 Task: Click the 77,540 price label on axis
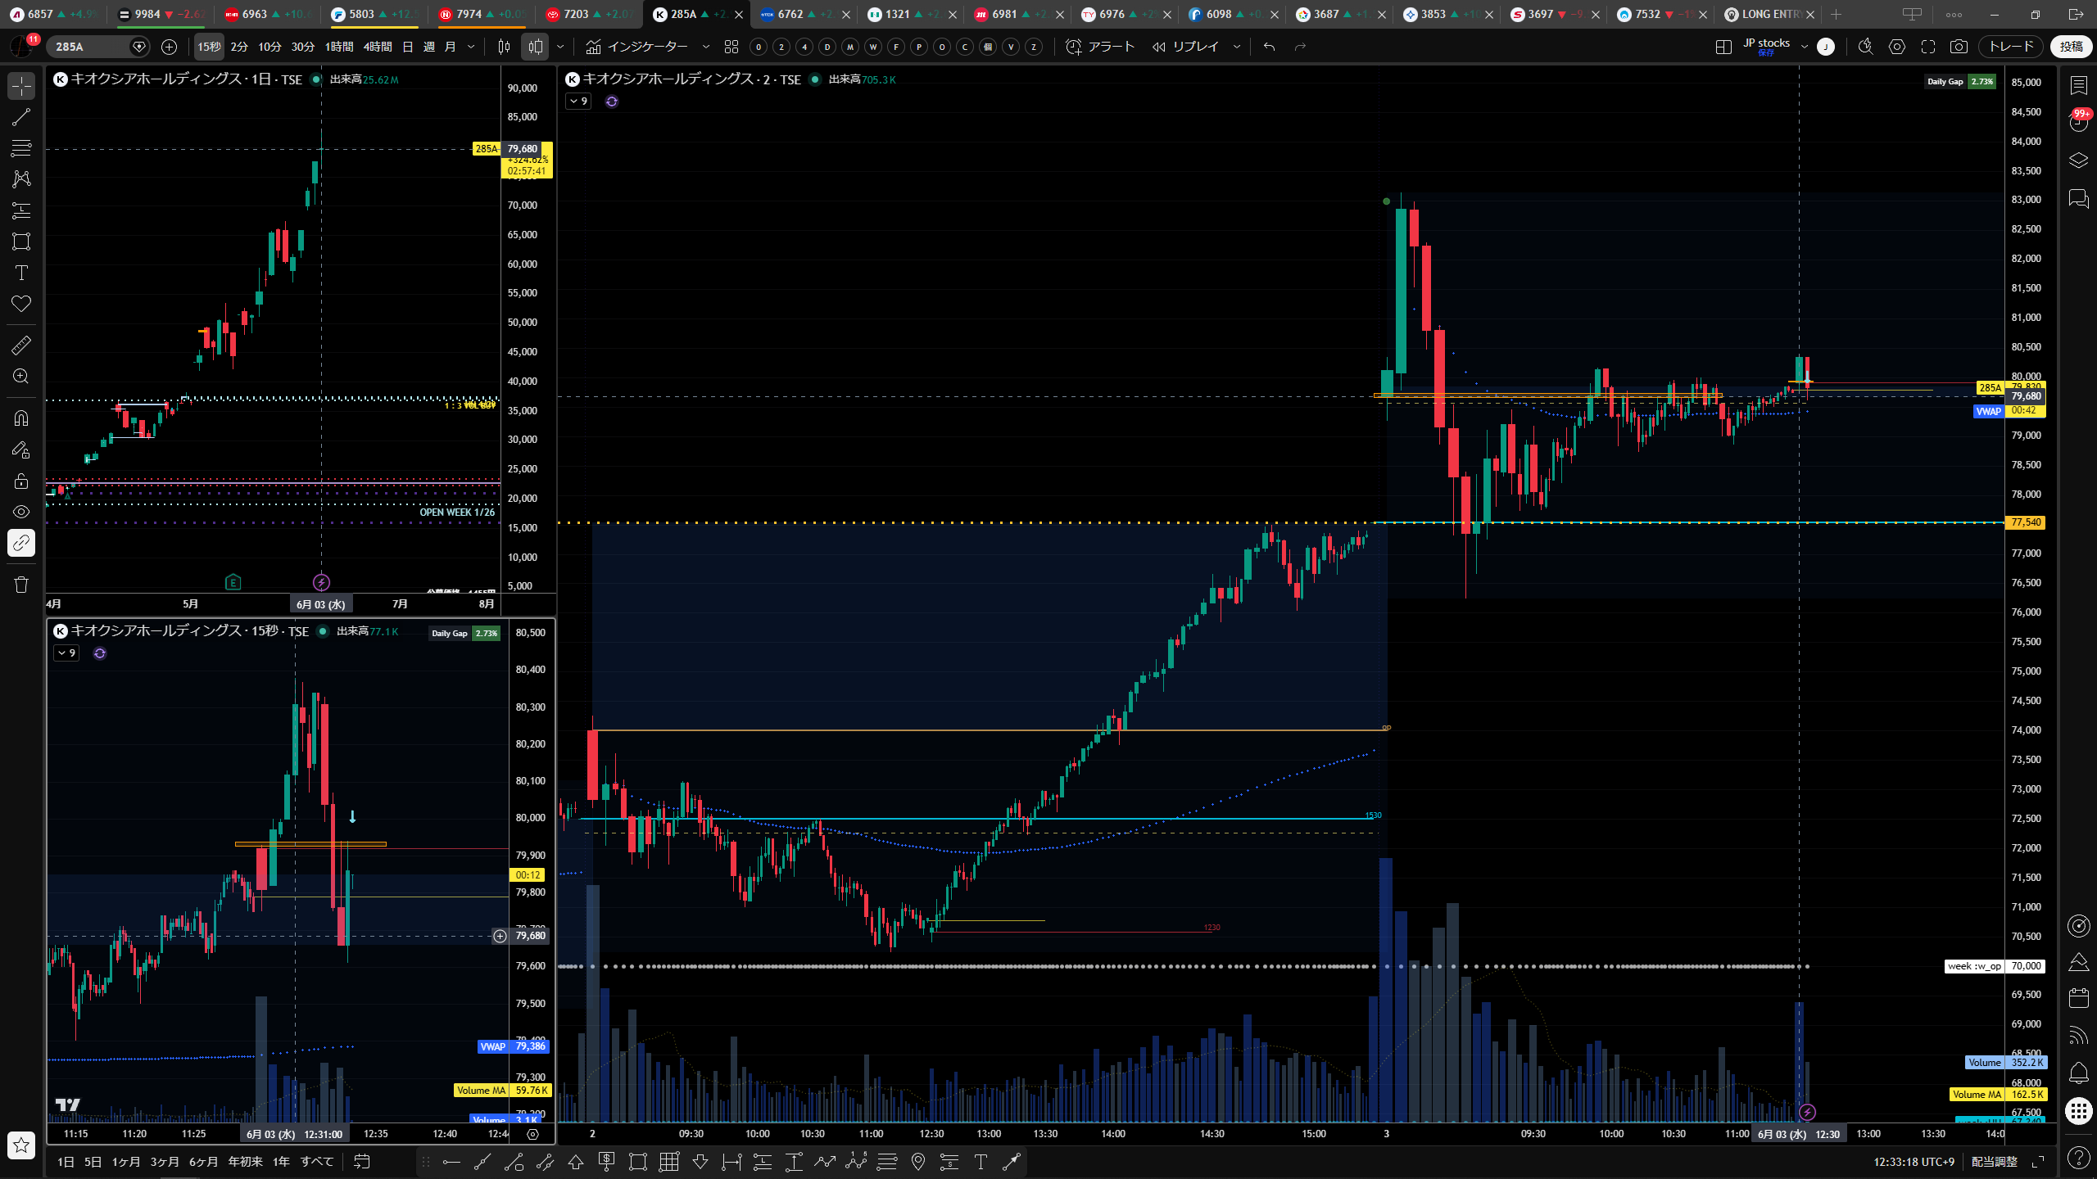[2025, 522]
